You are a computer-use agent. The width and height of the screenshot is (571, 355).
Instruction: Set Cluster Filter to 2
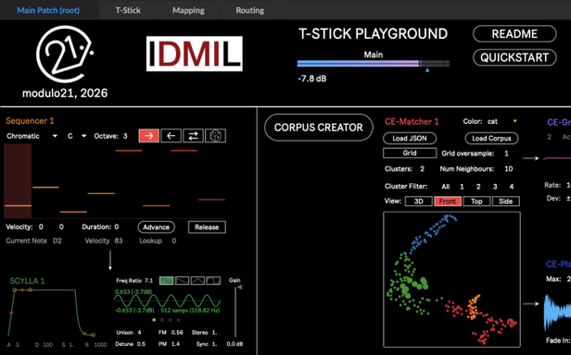478,187
